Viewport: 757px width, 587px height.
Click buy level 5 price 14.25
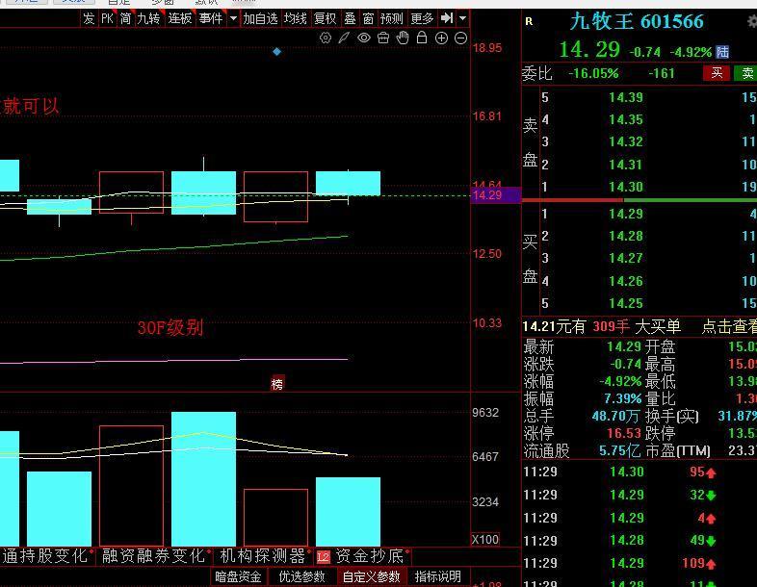626,303
